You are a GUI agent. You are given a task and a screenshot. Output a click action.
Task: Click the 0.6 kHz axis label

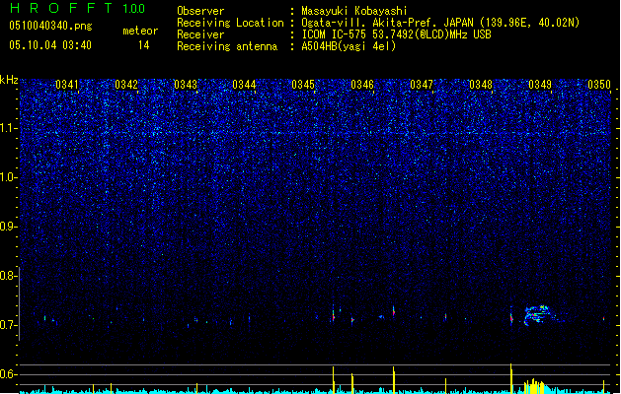[x=9, y=374]
